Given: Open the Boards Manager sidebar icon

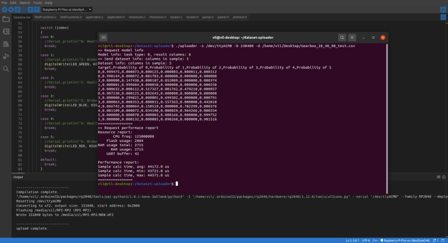Looking at the screenshot, I should pos(6,32).
